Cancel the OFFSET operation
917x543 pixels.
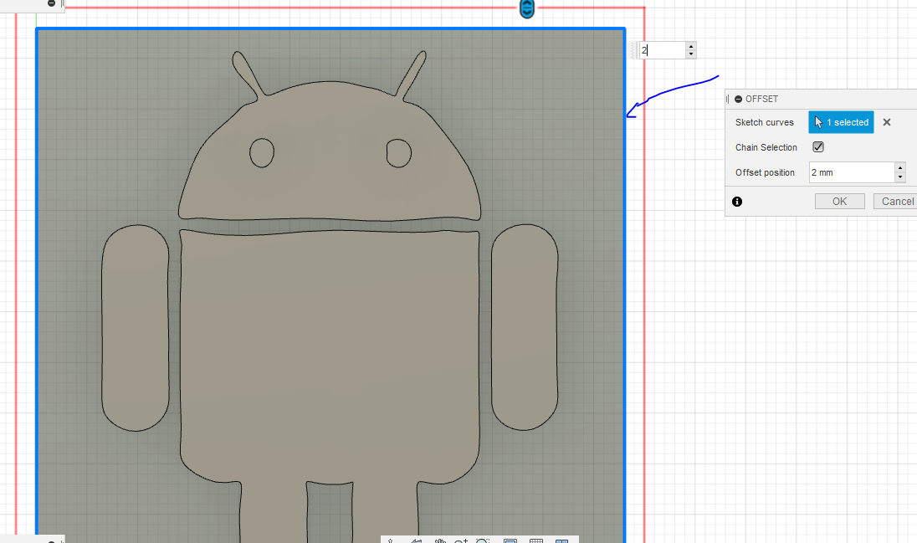[x=897, y=202]
